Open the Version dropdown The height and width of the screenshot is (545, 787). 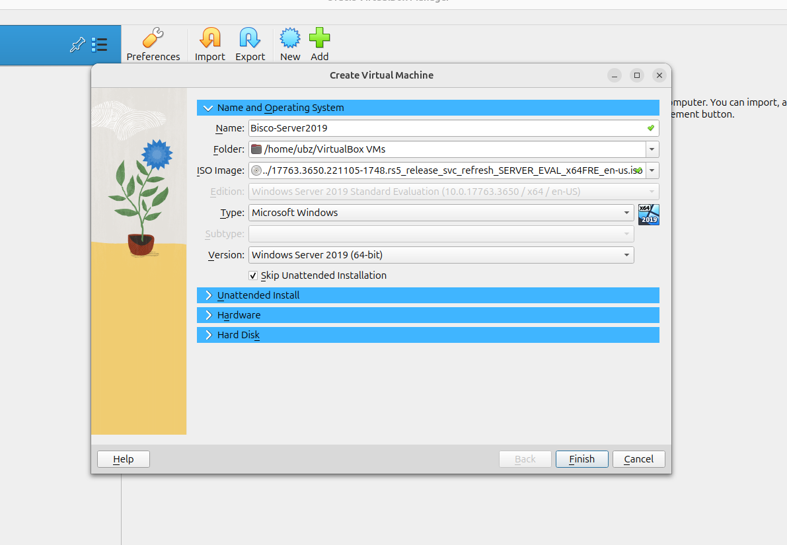[x=441, y=255]
